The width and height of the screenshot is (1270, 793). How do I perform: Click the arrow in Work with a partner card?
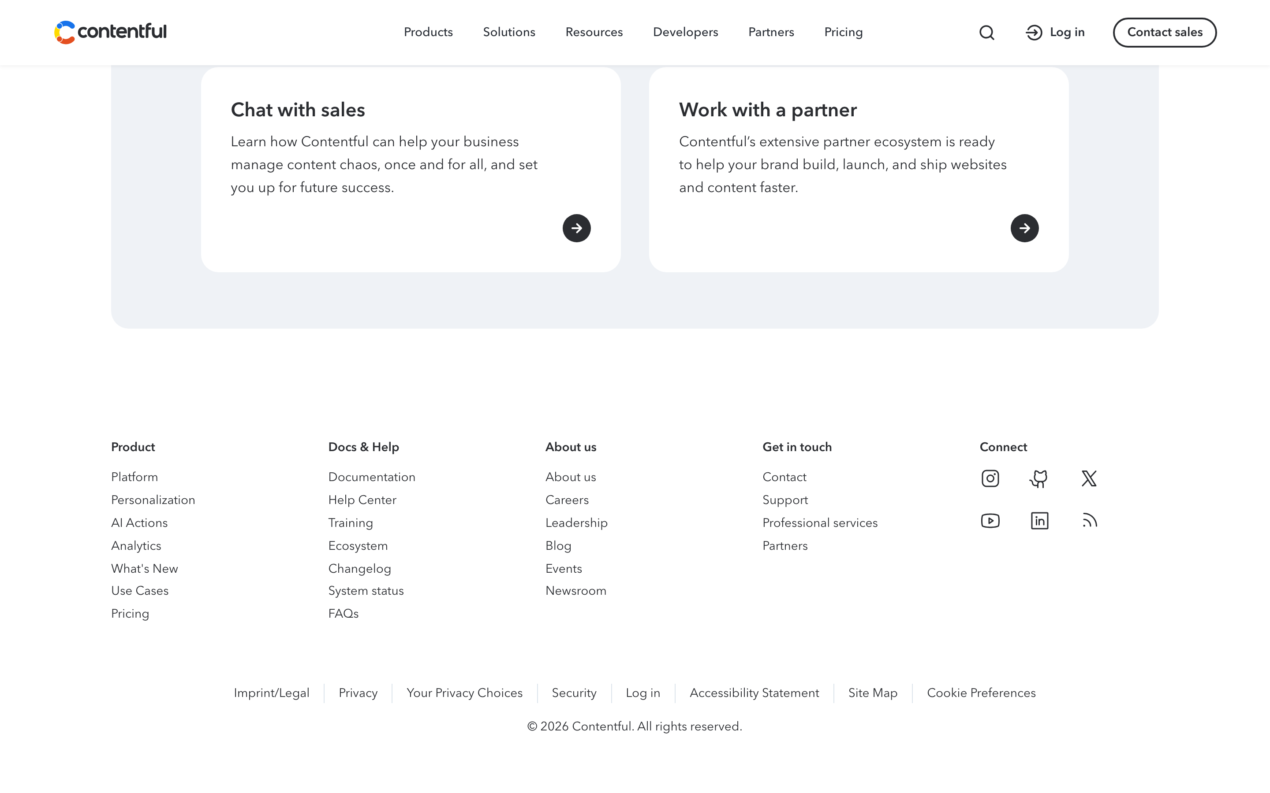click(x=1024, y=228)
